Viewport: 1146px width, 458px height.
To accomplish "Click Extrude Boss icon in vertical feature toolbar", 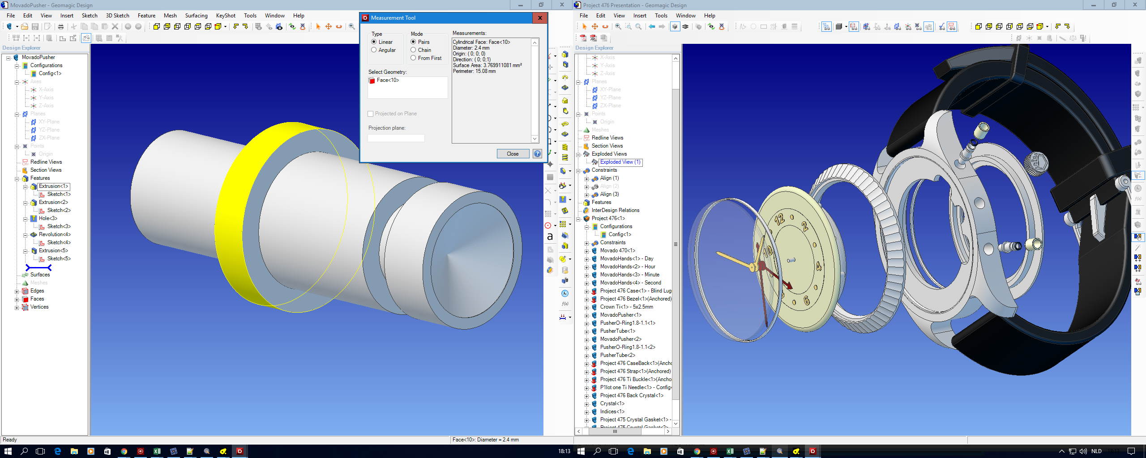I will pos(565,54).
